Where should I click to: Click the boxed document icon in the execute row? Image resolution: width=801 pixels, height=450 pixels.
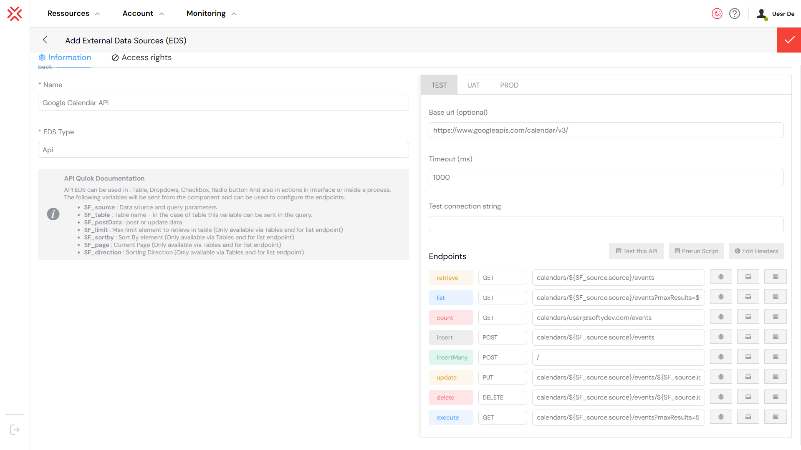[776, 417]
